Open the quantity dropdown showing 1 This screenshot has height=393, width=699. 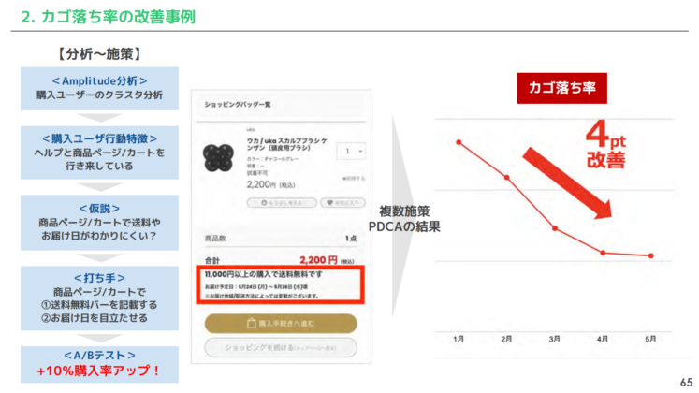pyautogui.click(x=351, y=152)
